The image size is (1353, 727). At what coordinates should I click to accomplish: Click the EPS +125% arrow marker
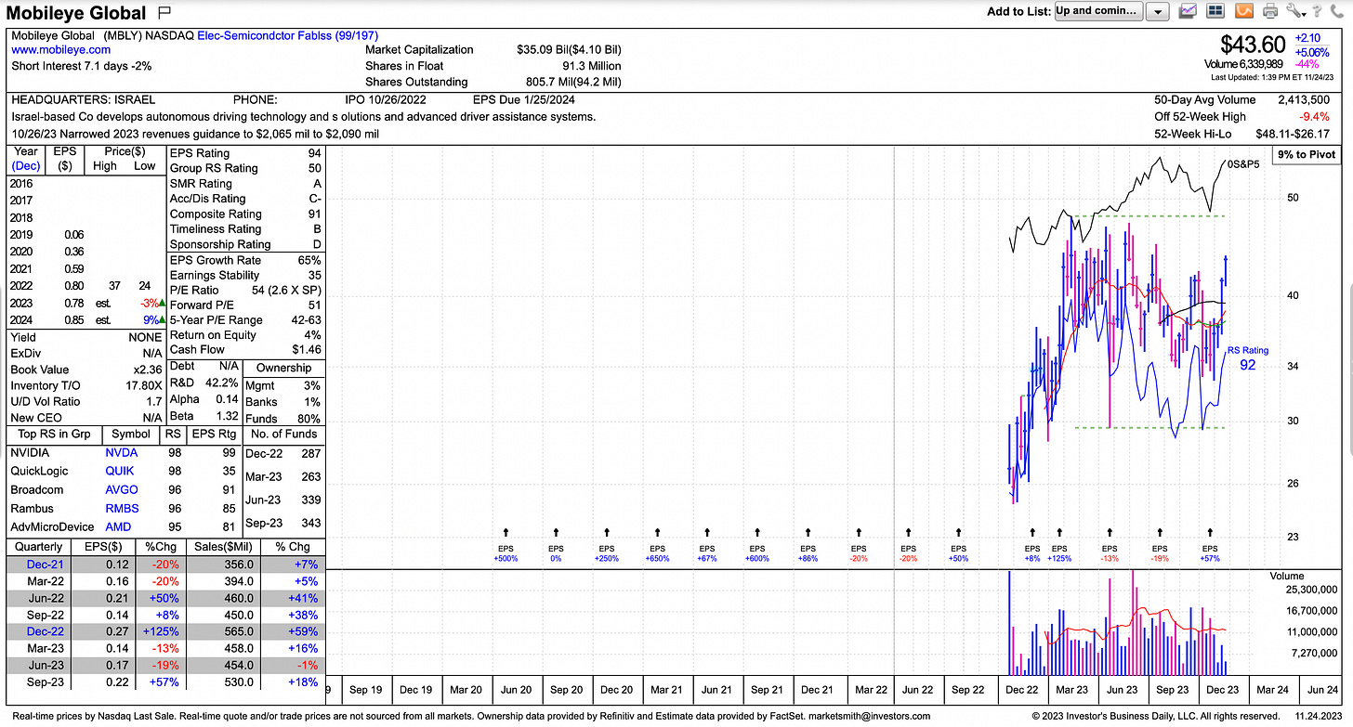tap(1058, 533)
